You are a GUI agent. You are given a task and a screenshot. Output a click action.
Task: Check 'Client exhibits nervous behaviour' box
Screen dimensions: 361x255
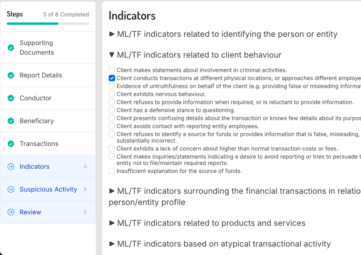click(x=112, y=94)
